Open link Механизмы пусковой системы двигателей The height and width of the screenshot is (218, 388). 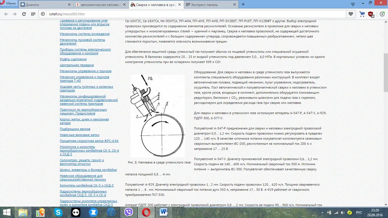(x=82, y=42)
